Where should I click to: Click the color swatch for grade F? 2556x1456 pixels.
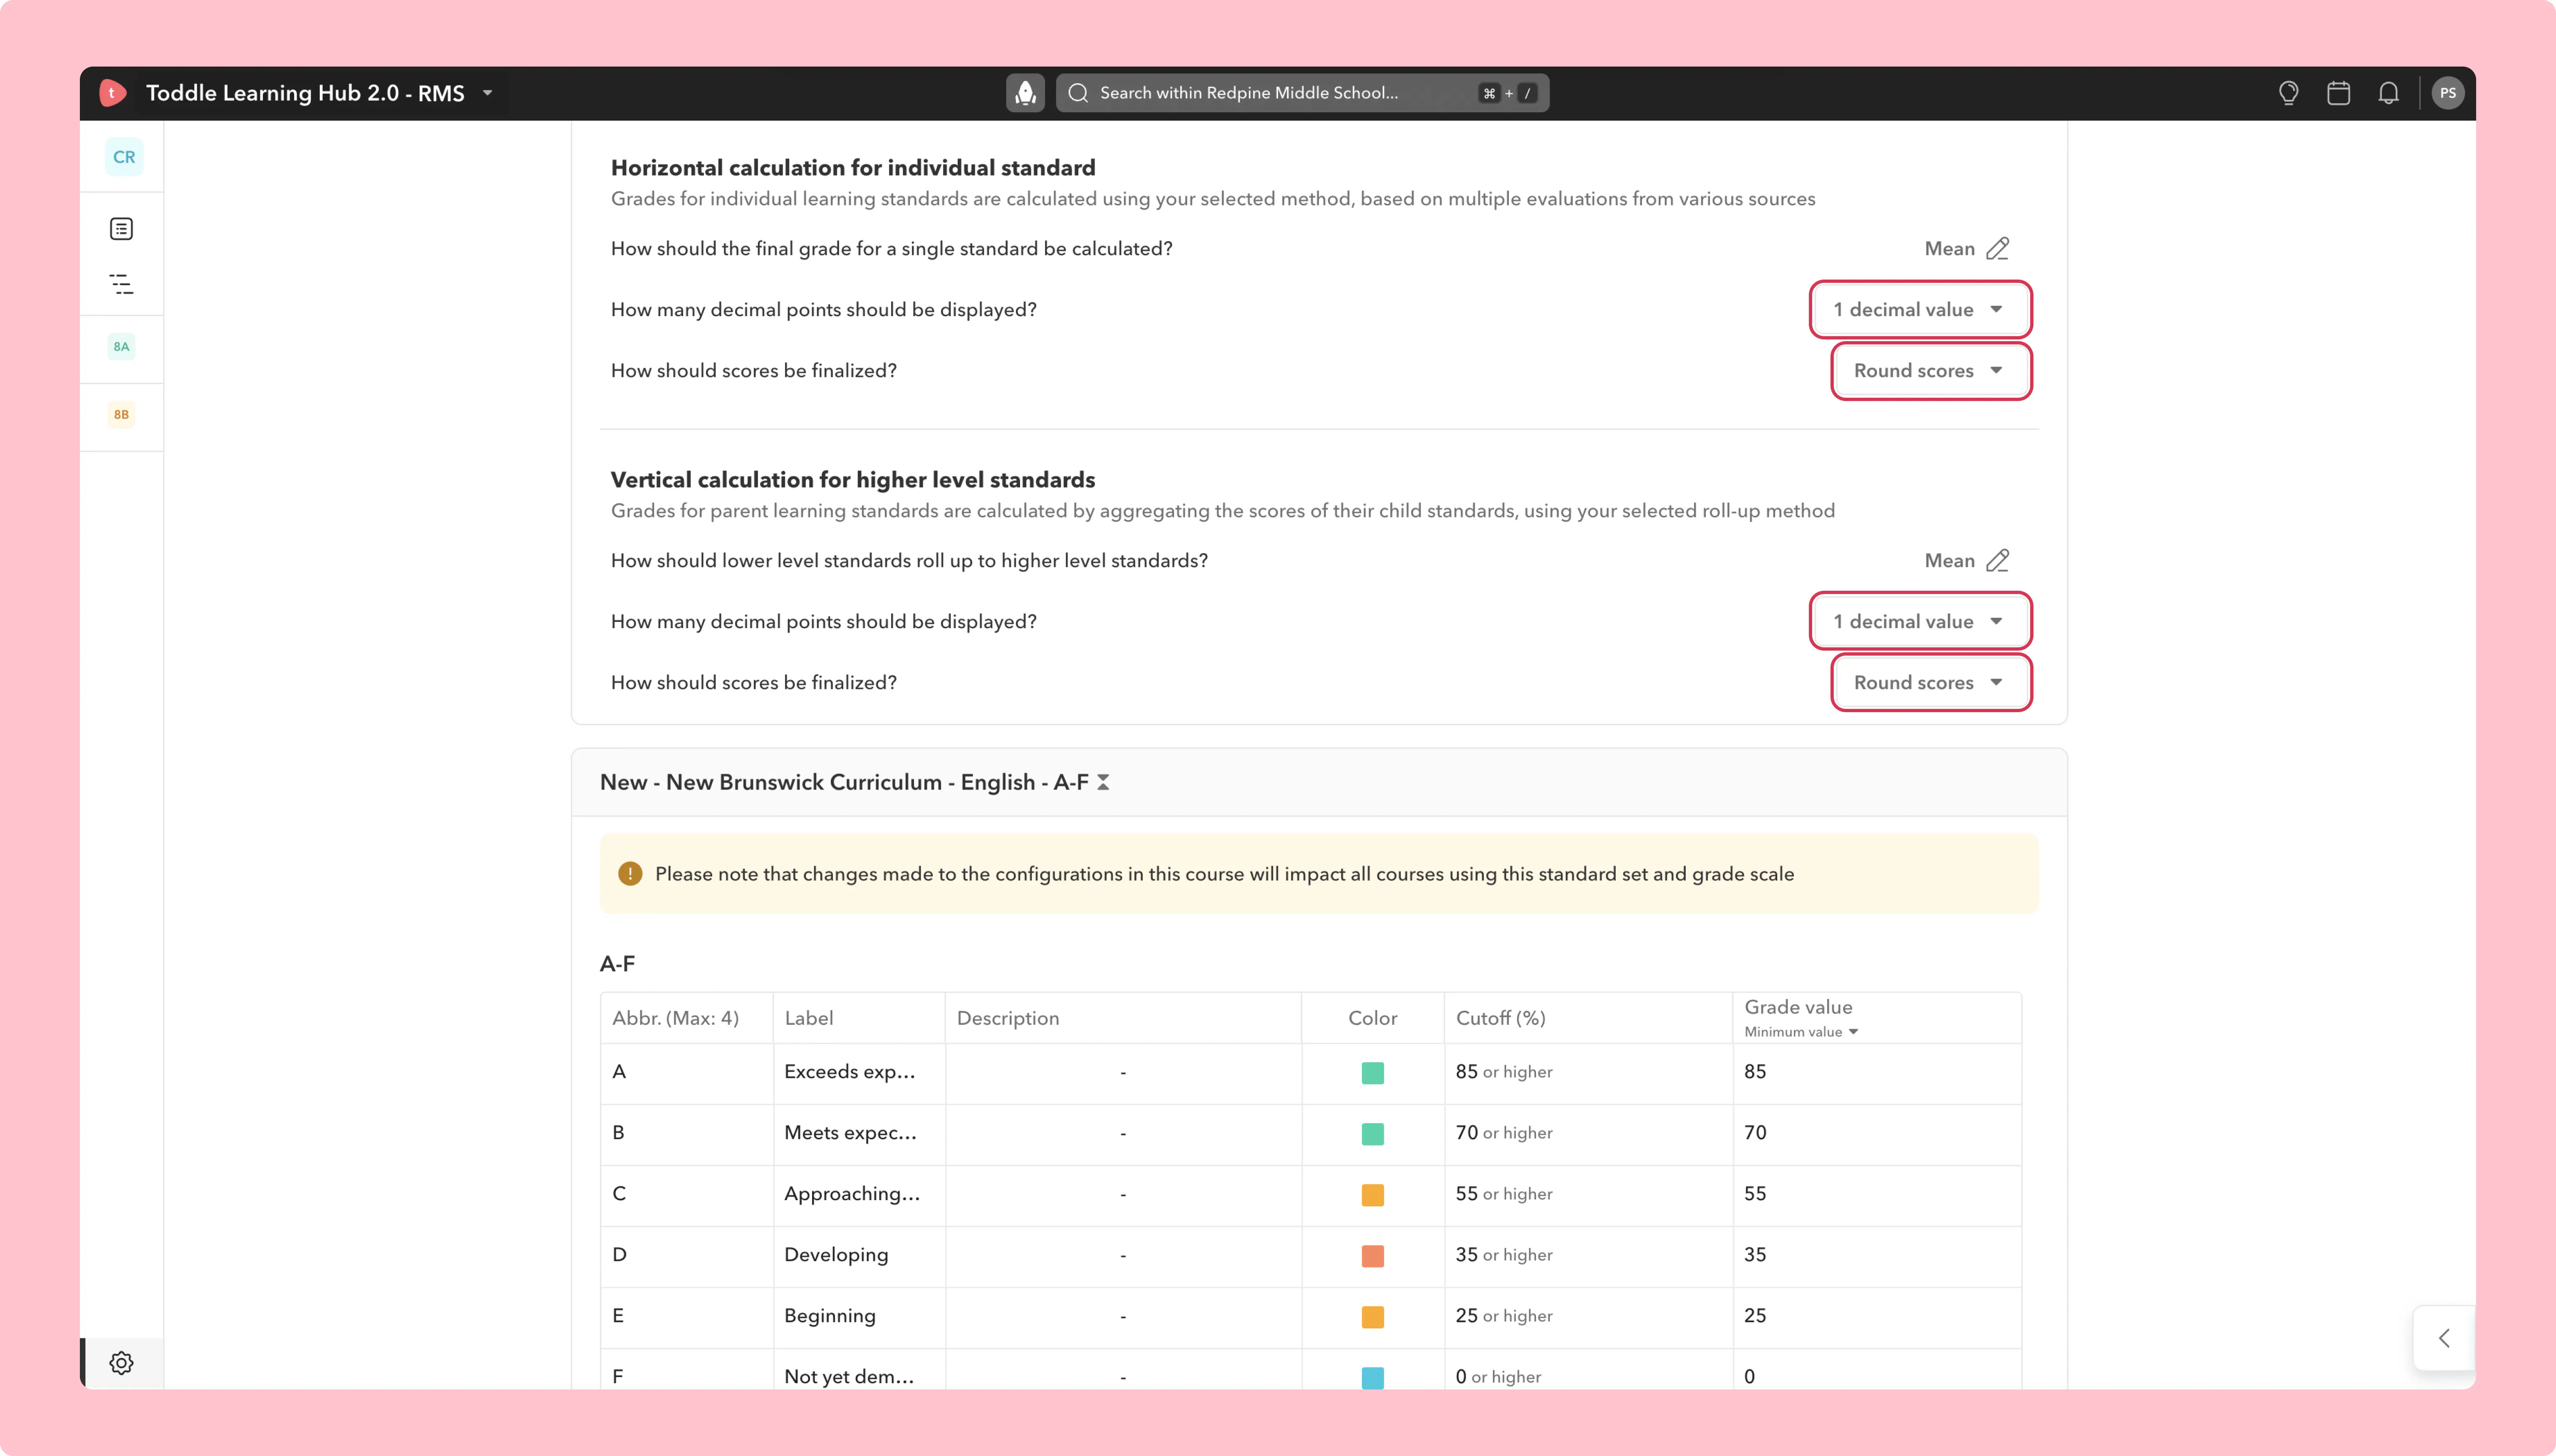click(x=1372, y=1377)
